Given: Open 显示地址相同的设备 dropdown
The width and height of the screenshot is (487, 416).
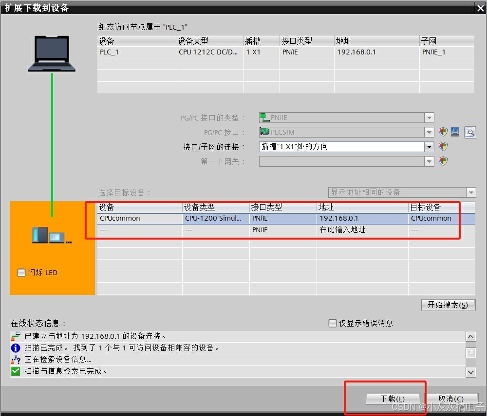Looking at the screenshot, I should pos(471,192).
